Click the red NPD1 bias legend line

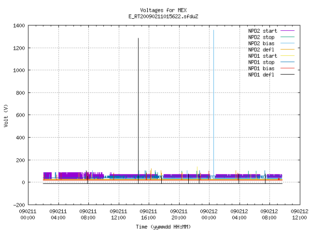tap(288, 68)
